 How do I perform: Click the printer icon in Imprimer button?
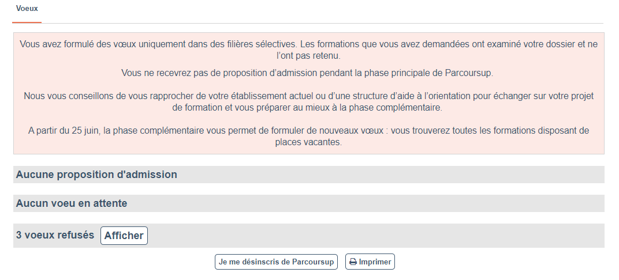click(353, 262)
